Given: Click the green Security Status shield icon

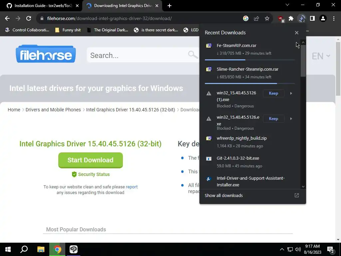Looking at the screenshot, I should point(74,174).
